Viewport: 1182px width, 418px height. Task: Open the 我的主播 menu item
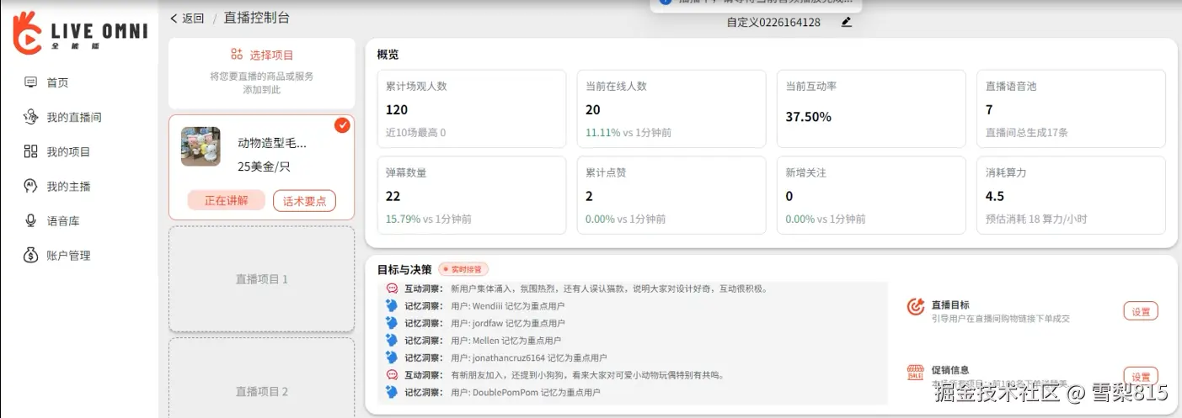[x=68, y=186]
